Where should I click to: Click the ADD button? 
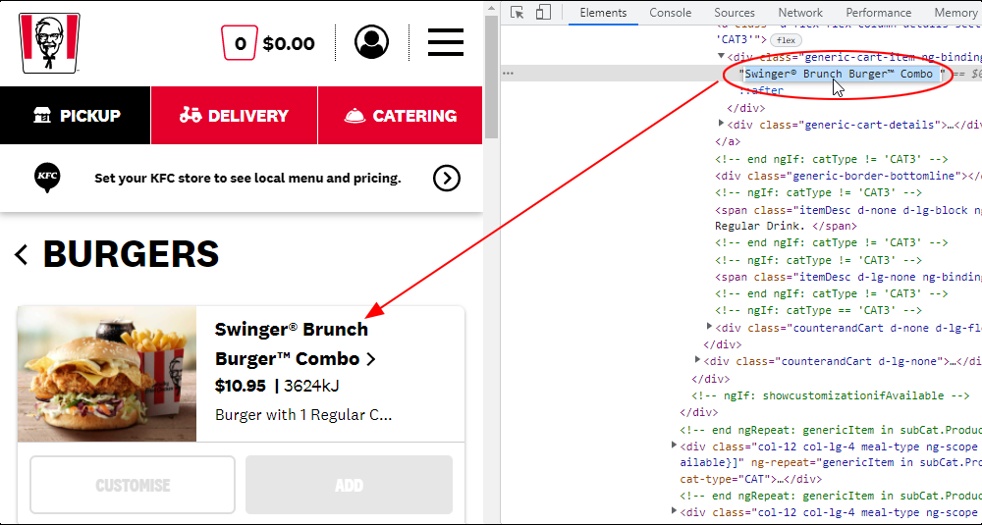349,485
